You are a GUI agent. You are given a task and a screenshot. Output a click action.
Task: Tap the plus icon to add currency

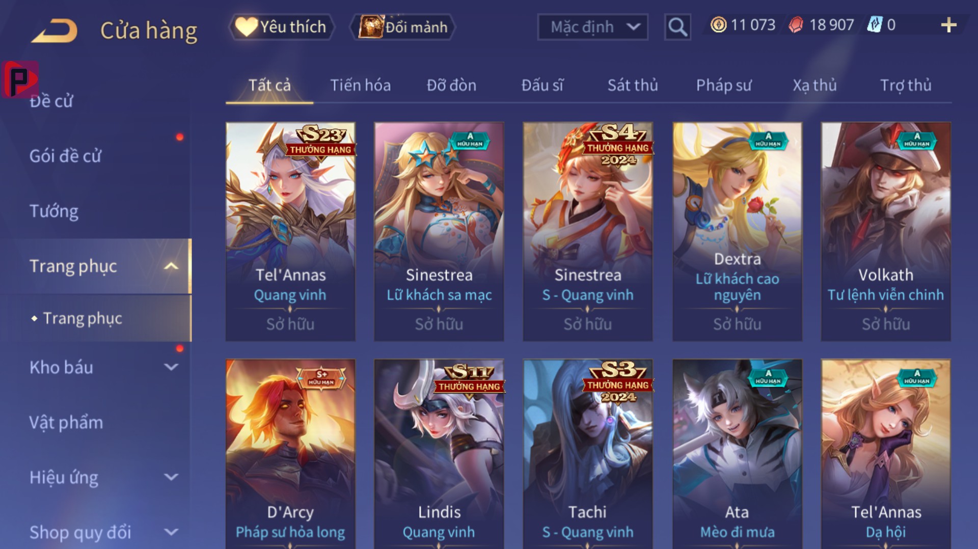tap(948, 25)
